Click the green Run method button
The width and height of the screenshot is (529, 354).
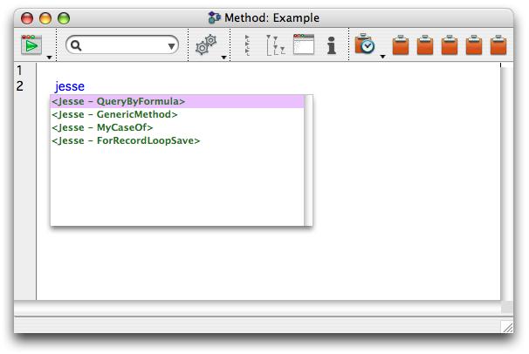31,44
